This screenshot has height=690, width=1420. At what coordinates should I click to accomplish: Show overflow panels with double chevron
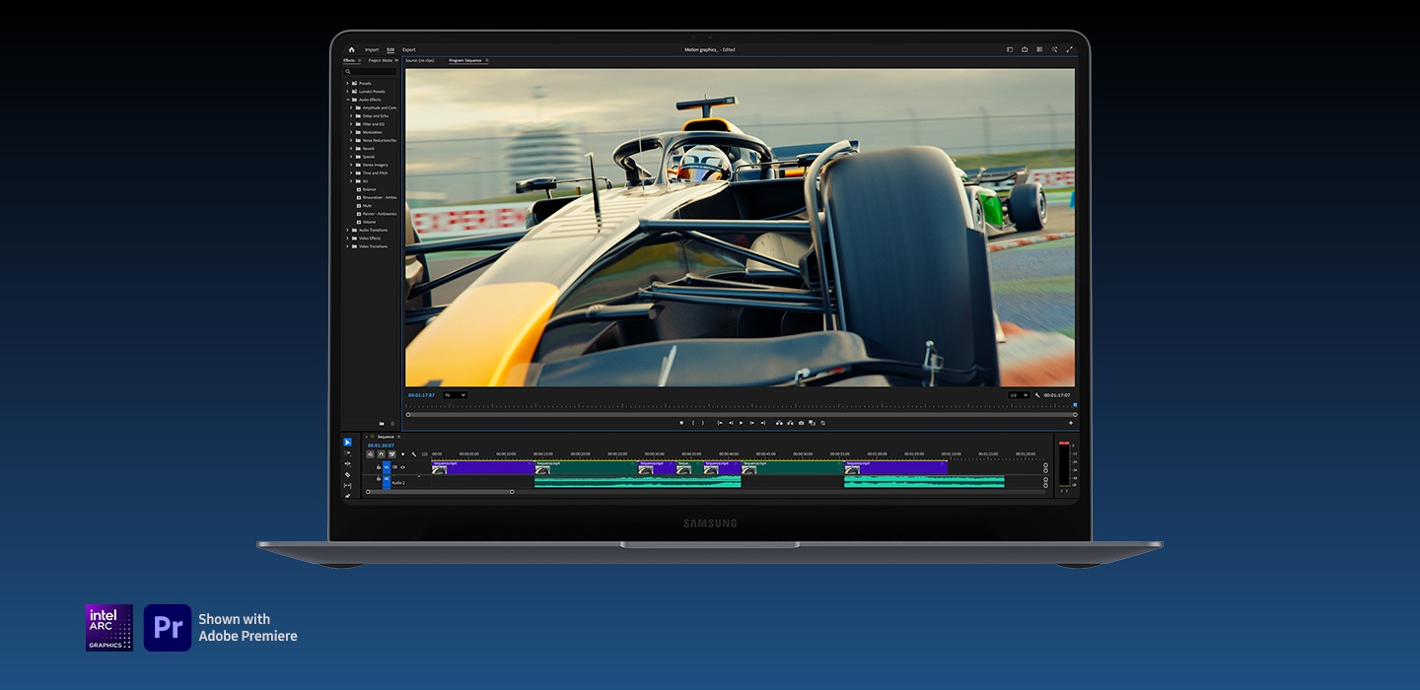pyautogui.click(x=396, y=60)
